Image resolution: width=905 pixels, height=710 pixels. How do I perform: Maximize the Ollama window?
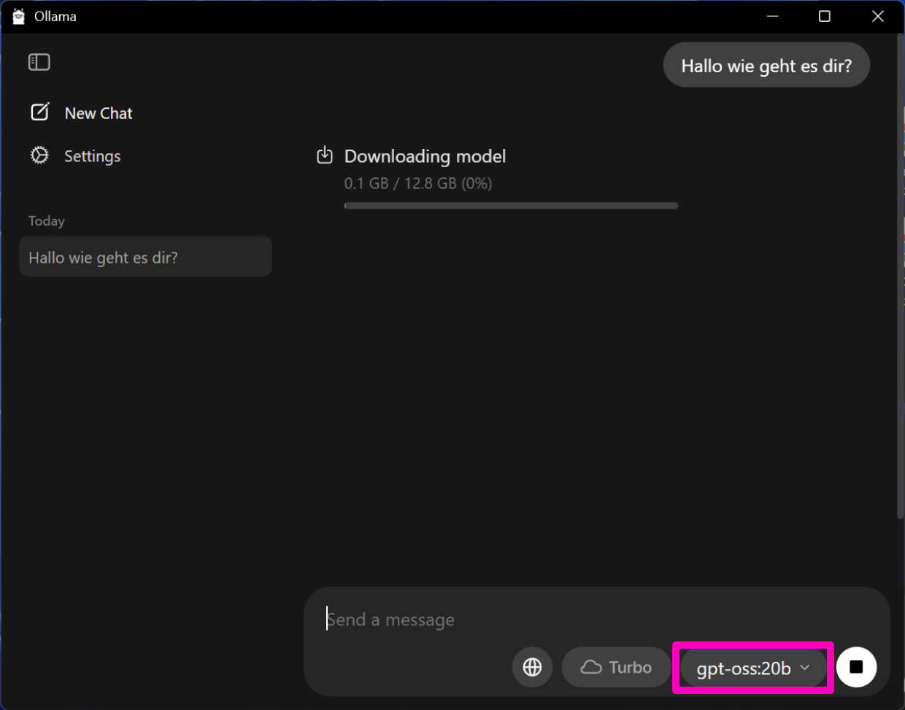click(x=825, y=16)
